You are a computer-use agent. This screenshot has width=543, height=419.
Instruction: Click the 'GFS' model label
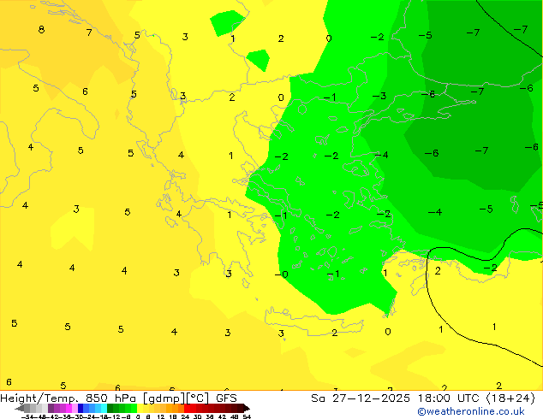226,398
